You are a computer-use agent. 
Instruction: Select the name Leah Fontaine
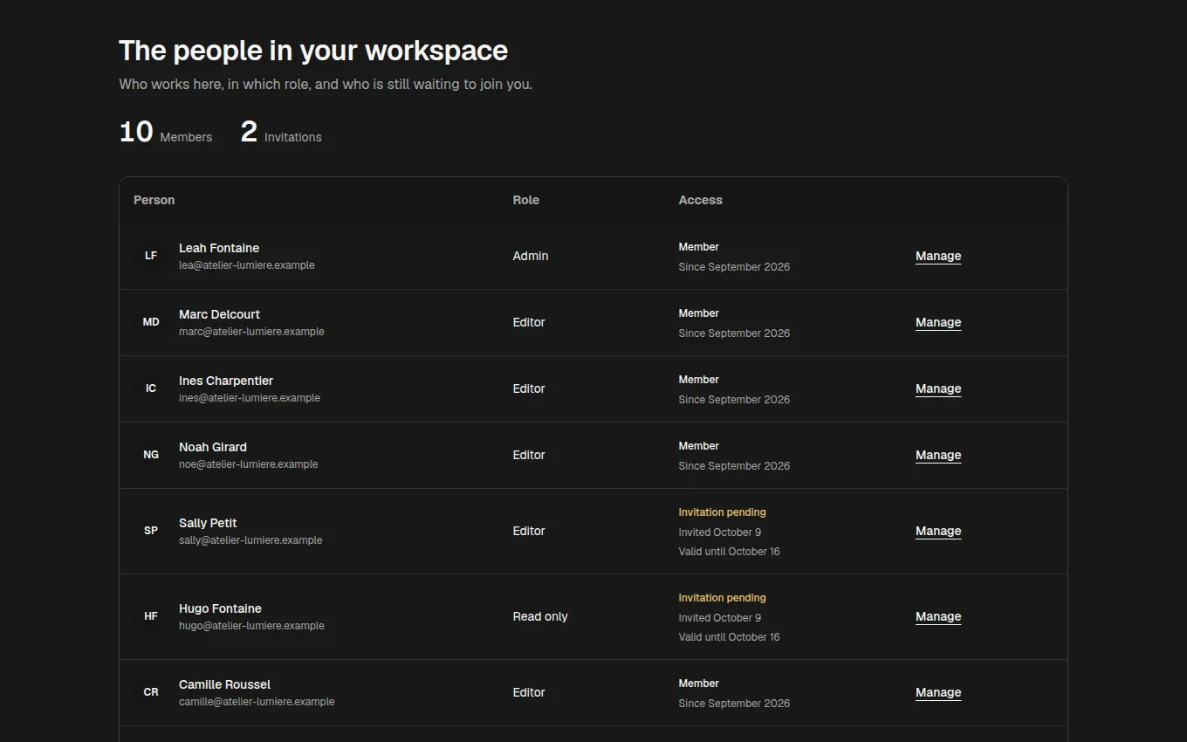(219, 248)
